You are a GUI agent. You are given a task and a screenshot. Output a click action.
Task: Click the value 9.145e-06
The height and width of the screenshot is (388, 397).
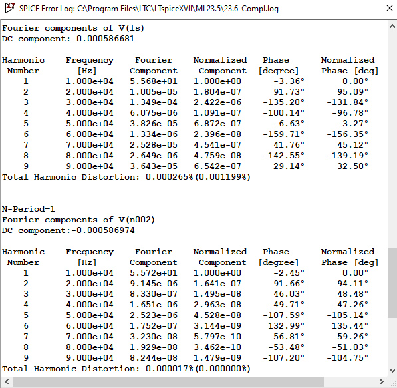point(154,284)
